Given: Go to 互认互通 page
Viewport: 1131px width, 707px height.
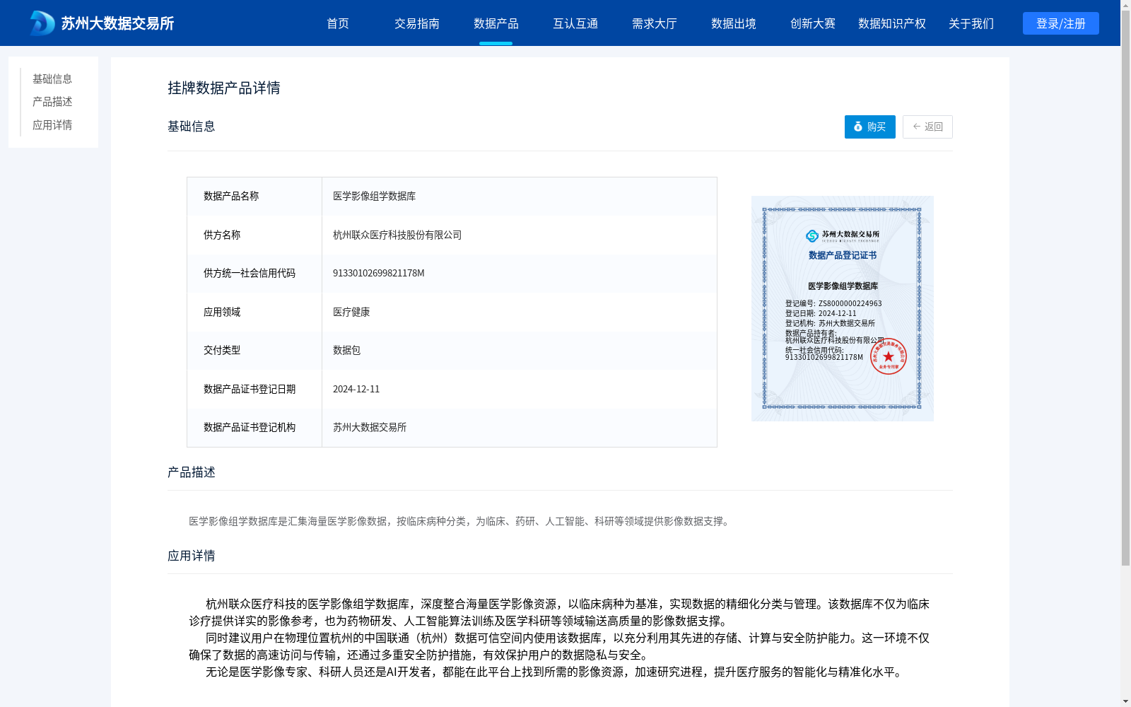Looking at the screenshot, I should (575, 23).
